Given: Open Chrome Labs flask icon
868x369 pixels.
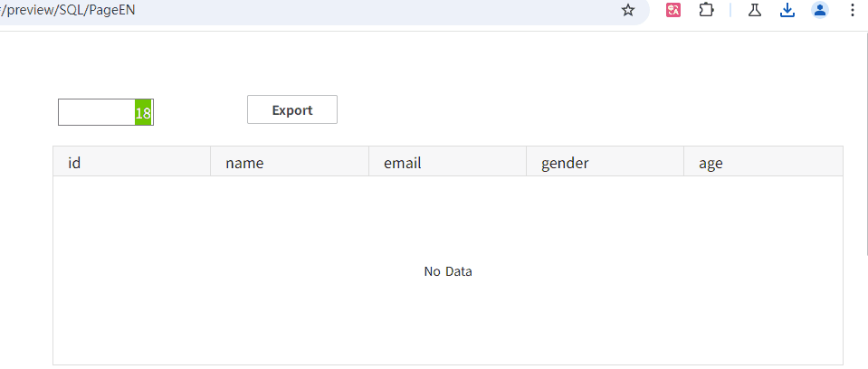Looking at the screenshot, I should pos(754,10).
